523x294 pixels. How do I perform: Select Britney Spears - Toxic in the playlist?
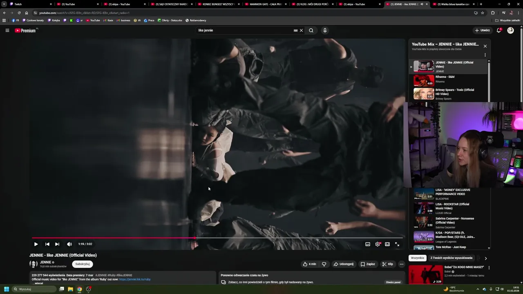coord(448,94)
